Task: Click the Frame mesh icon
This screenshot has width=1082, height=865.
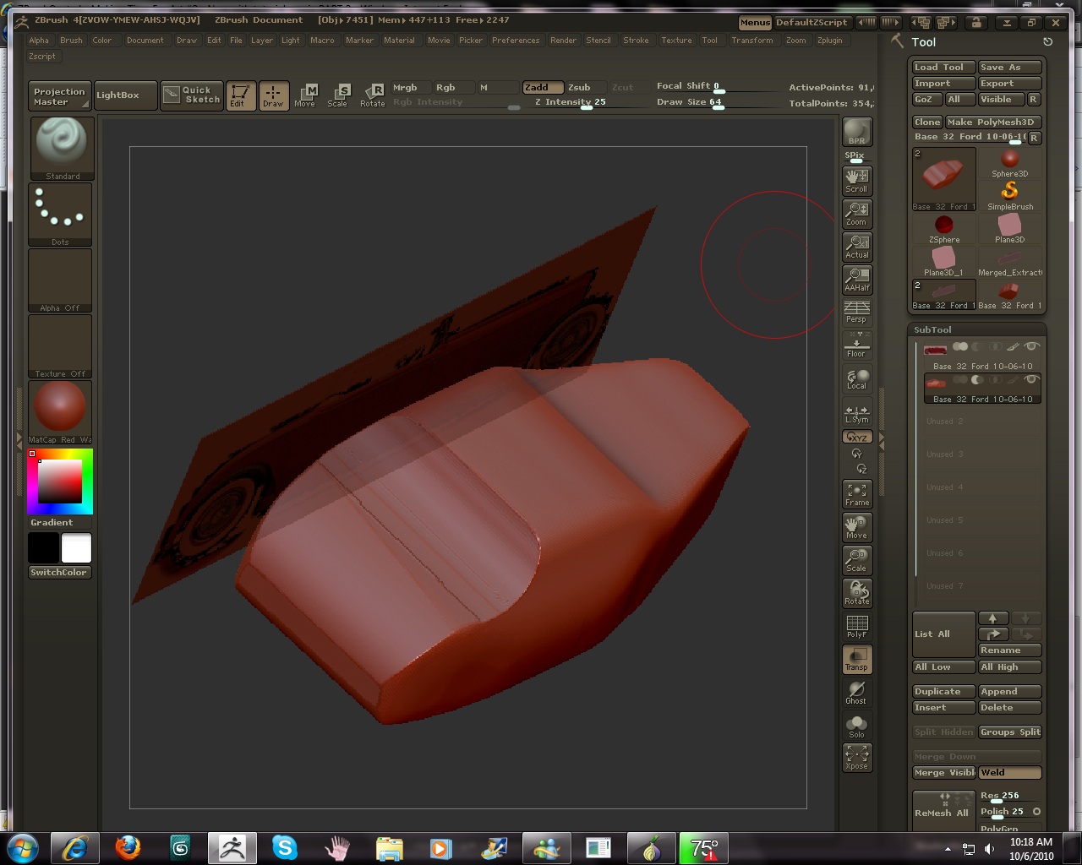Action: click(x=857, y=494)
